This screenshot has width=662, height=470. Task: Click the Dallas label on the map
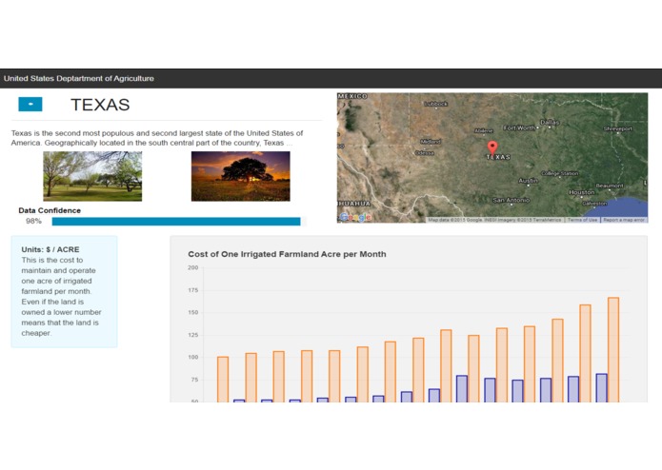550,122
